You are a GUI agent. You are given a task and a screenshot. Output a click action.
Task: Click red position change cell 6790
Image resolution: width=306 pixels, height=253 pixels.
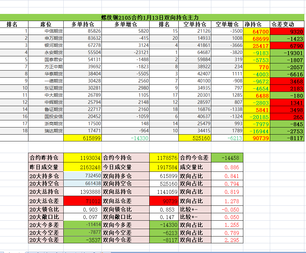pos(287,46)
